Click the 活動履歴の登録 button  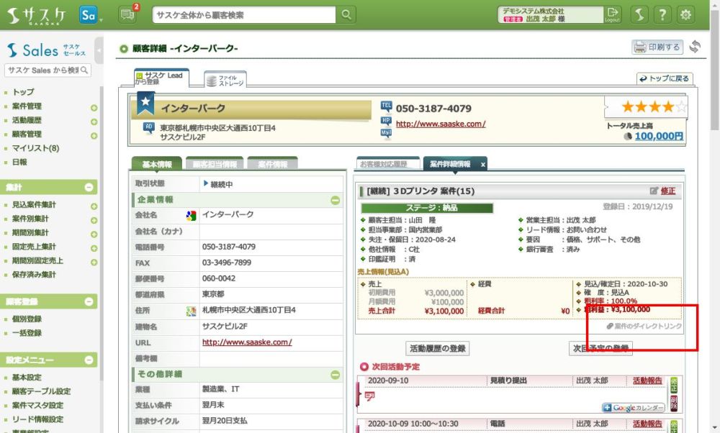pyautogui.click(x=438, y=349)
